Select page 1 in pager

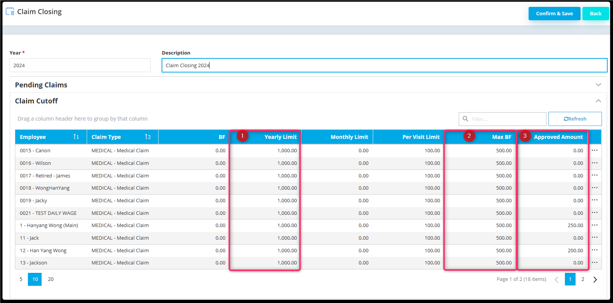pyautogui.click(x=570, y=279)
